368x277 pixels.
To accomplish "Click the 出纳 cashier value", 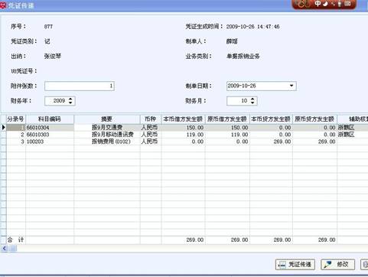I will pyautogui.click(x=53, y=56).
